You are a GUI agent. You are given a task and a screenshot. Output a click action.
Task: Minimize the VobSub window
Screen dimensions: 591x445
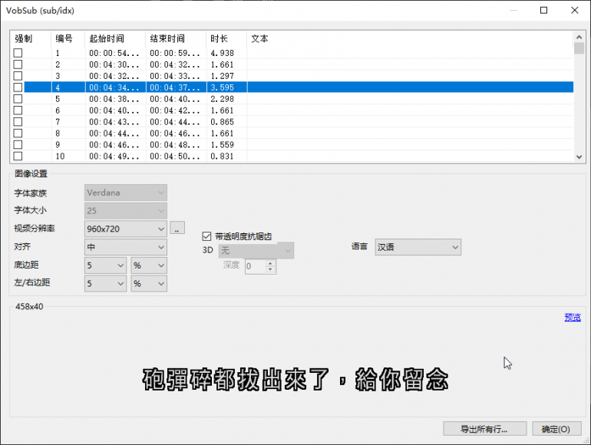(513, 10)
